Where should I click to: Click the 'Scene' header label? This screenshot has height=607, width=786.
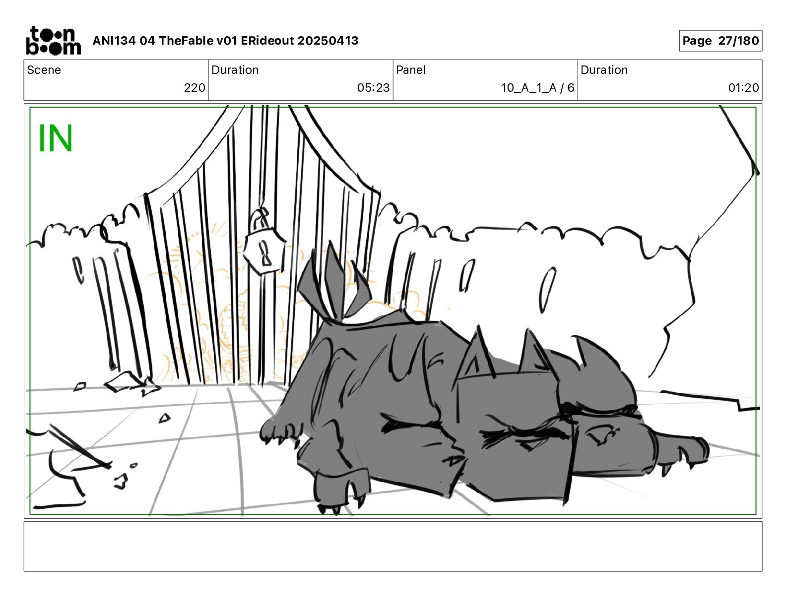(44, 70)
